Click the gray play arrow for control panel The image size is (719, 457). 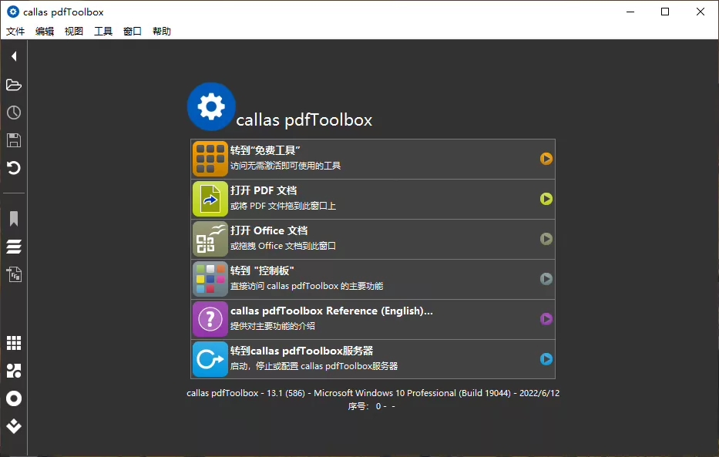pos(546,279)
